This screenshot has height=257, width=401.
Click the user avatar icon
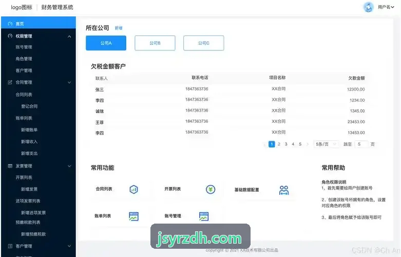tap(368, 7)
